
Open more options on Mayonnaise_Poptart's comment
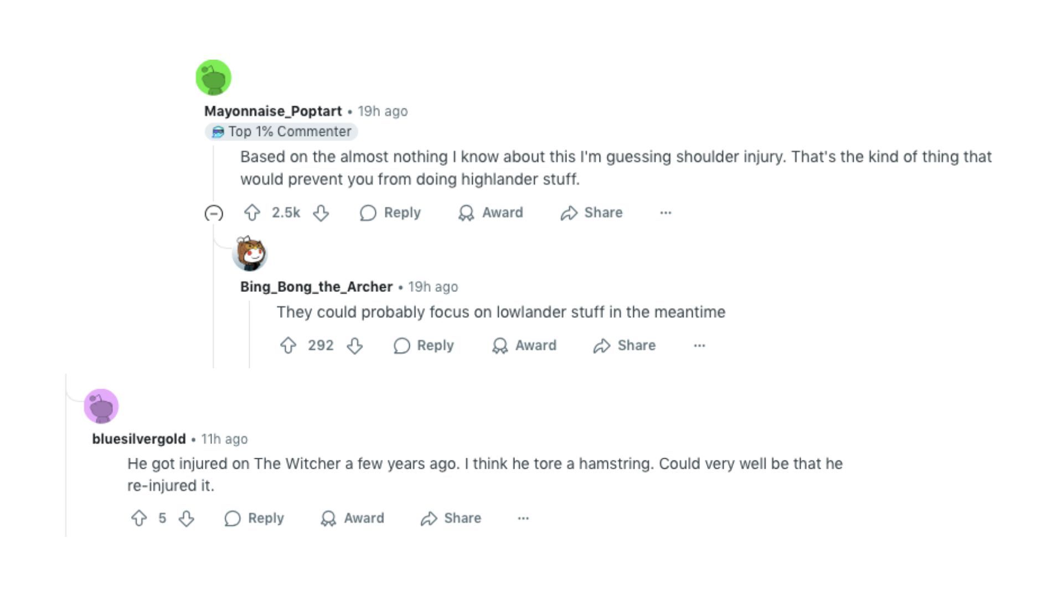665,213
